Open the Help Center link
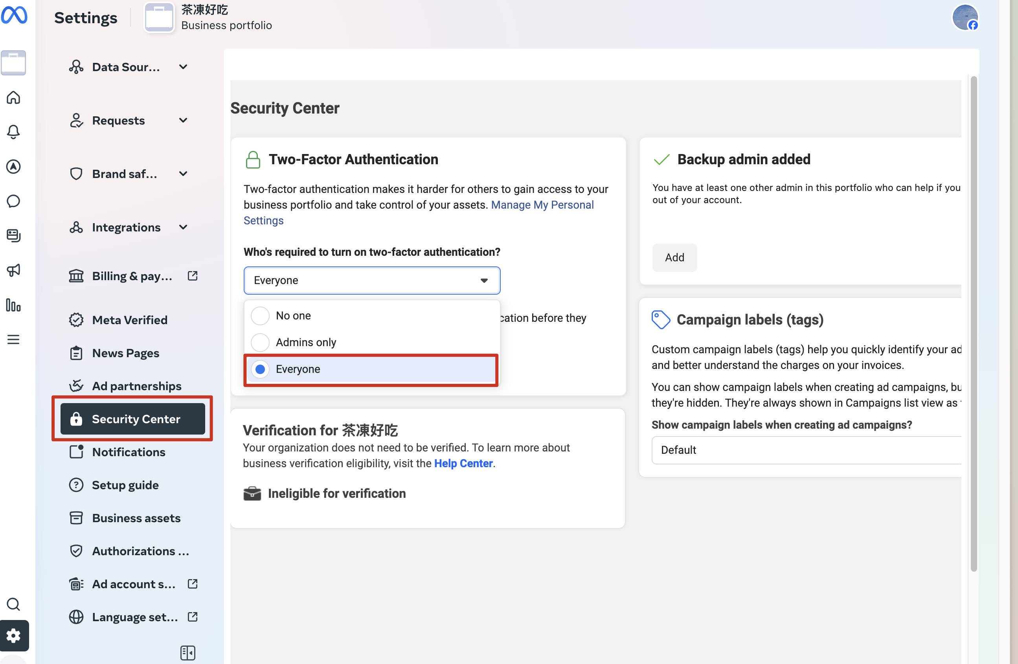Screen dimensions: 1018x664 coord(463,463)
